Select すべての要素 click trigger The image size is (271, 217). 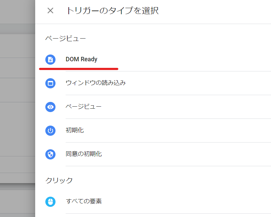(84, 201)
